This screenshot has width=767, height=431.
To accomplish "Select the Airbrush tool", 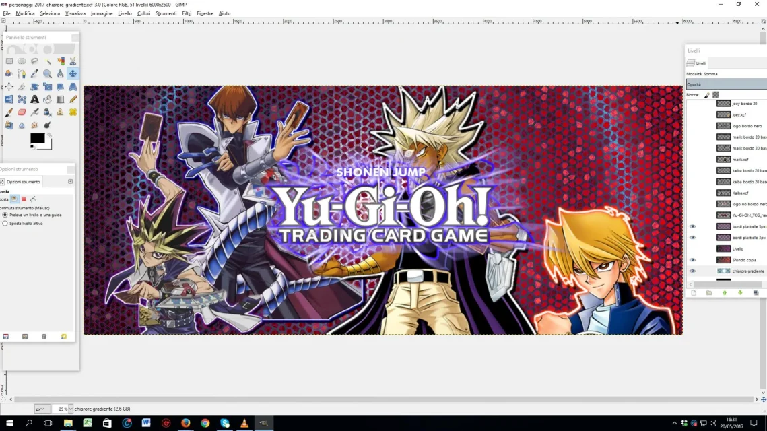I will [x=35, y=112].
